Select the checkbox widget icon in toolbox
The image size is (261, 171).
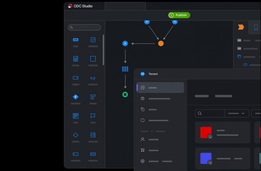pos(93,40)
